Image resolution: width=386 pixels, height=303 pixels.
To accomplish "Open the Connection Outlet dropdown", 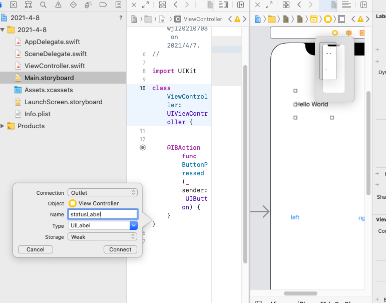I will [103, 193].
